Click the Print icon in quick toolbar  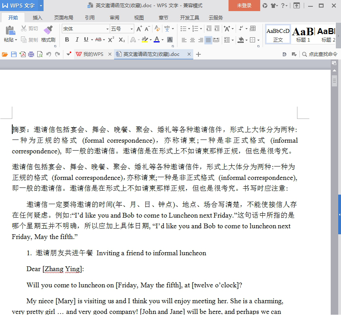[x=31, y=54]
